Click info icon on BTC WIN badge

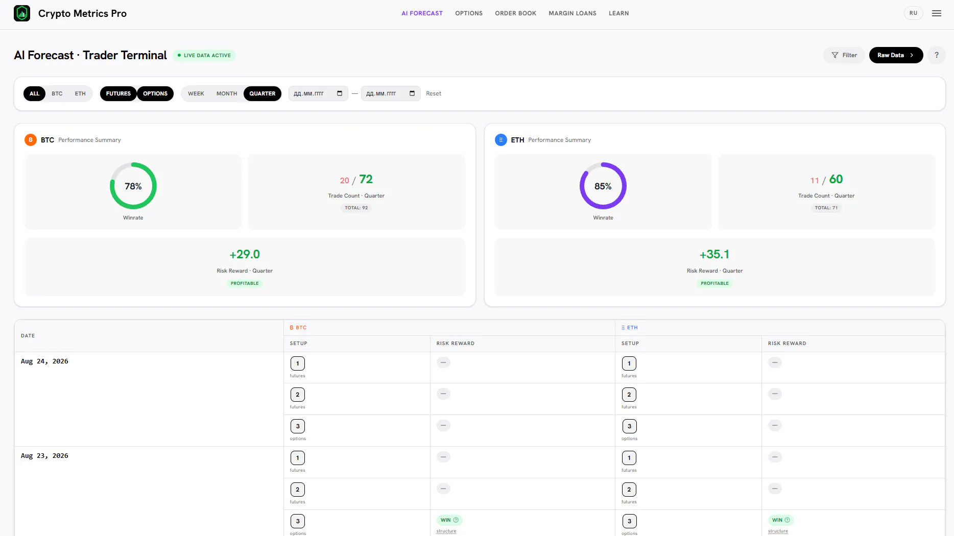pos(456,520)
